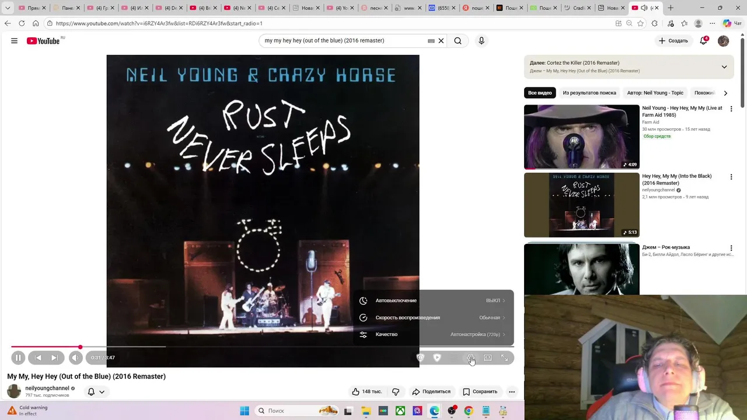Expand the Далее playlist panel chevron
The width and height of the screenshot is (747, 420).
tap(724, 67)
